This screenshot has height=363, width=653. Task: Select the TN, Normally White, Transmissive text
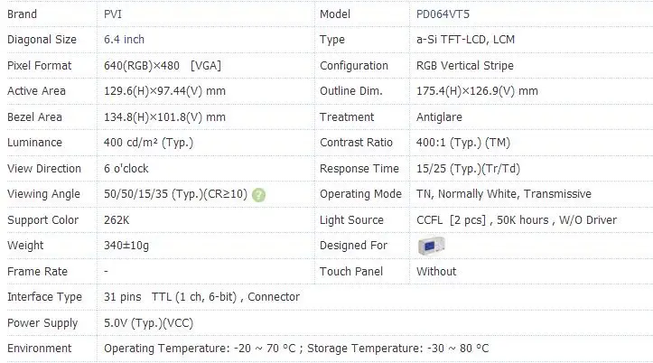click(x=504, y=194)
